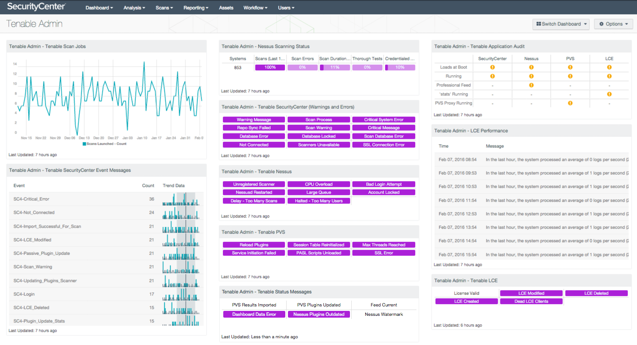Screen dimensions: 637x345
Task: Click the Scans 100% progress bar
Action: click(270, 68)
